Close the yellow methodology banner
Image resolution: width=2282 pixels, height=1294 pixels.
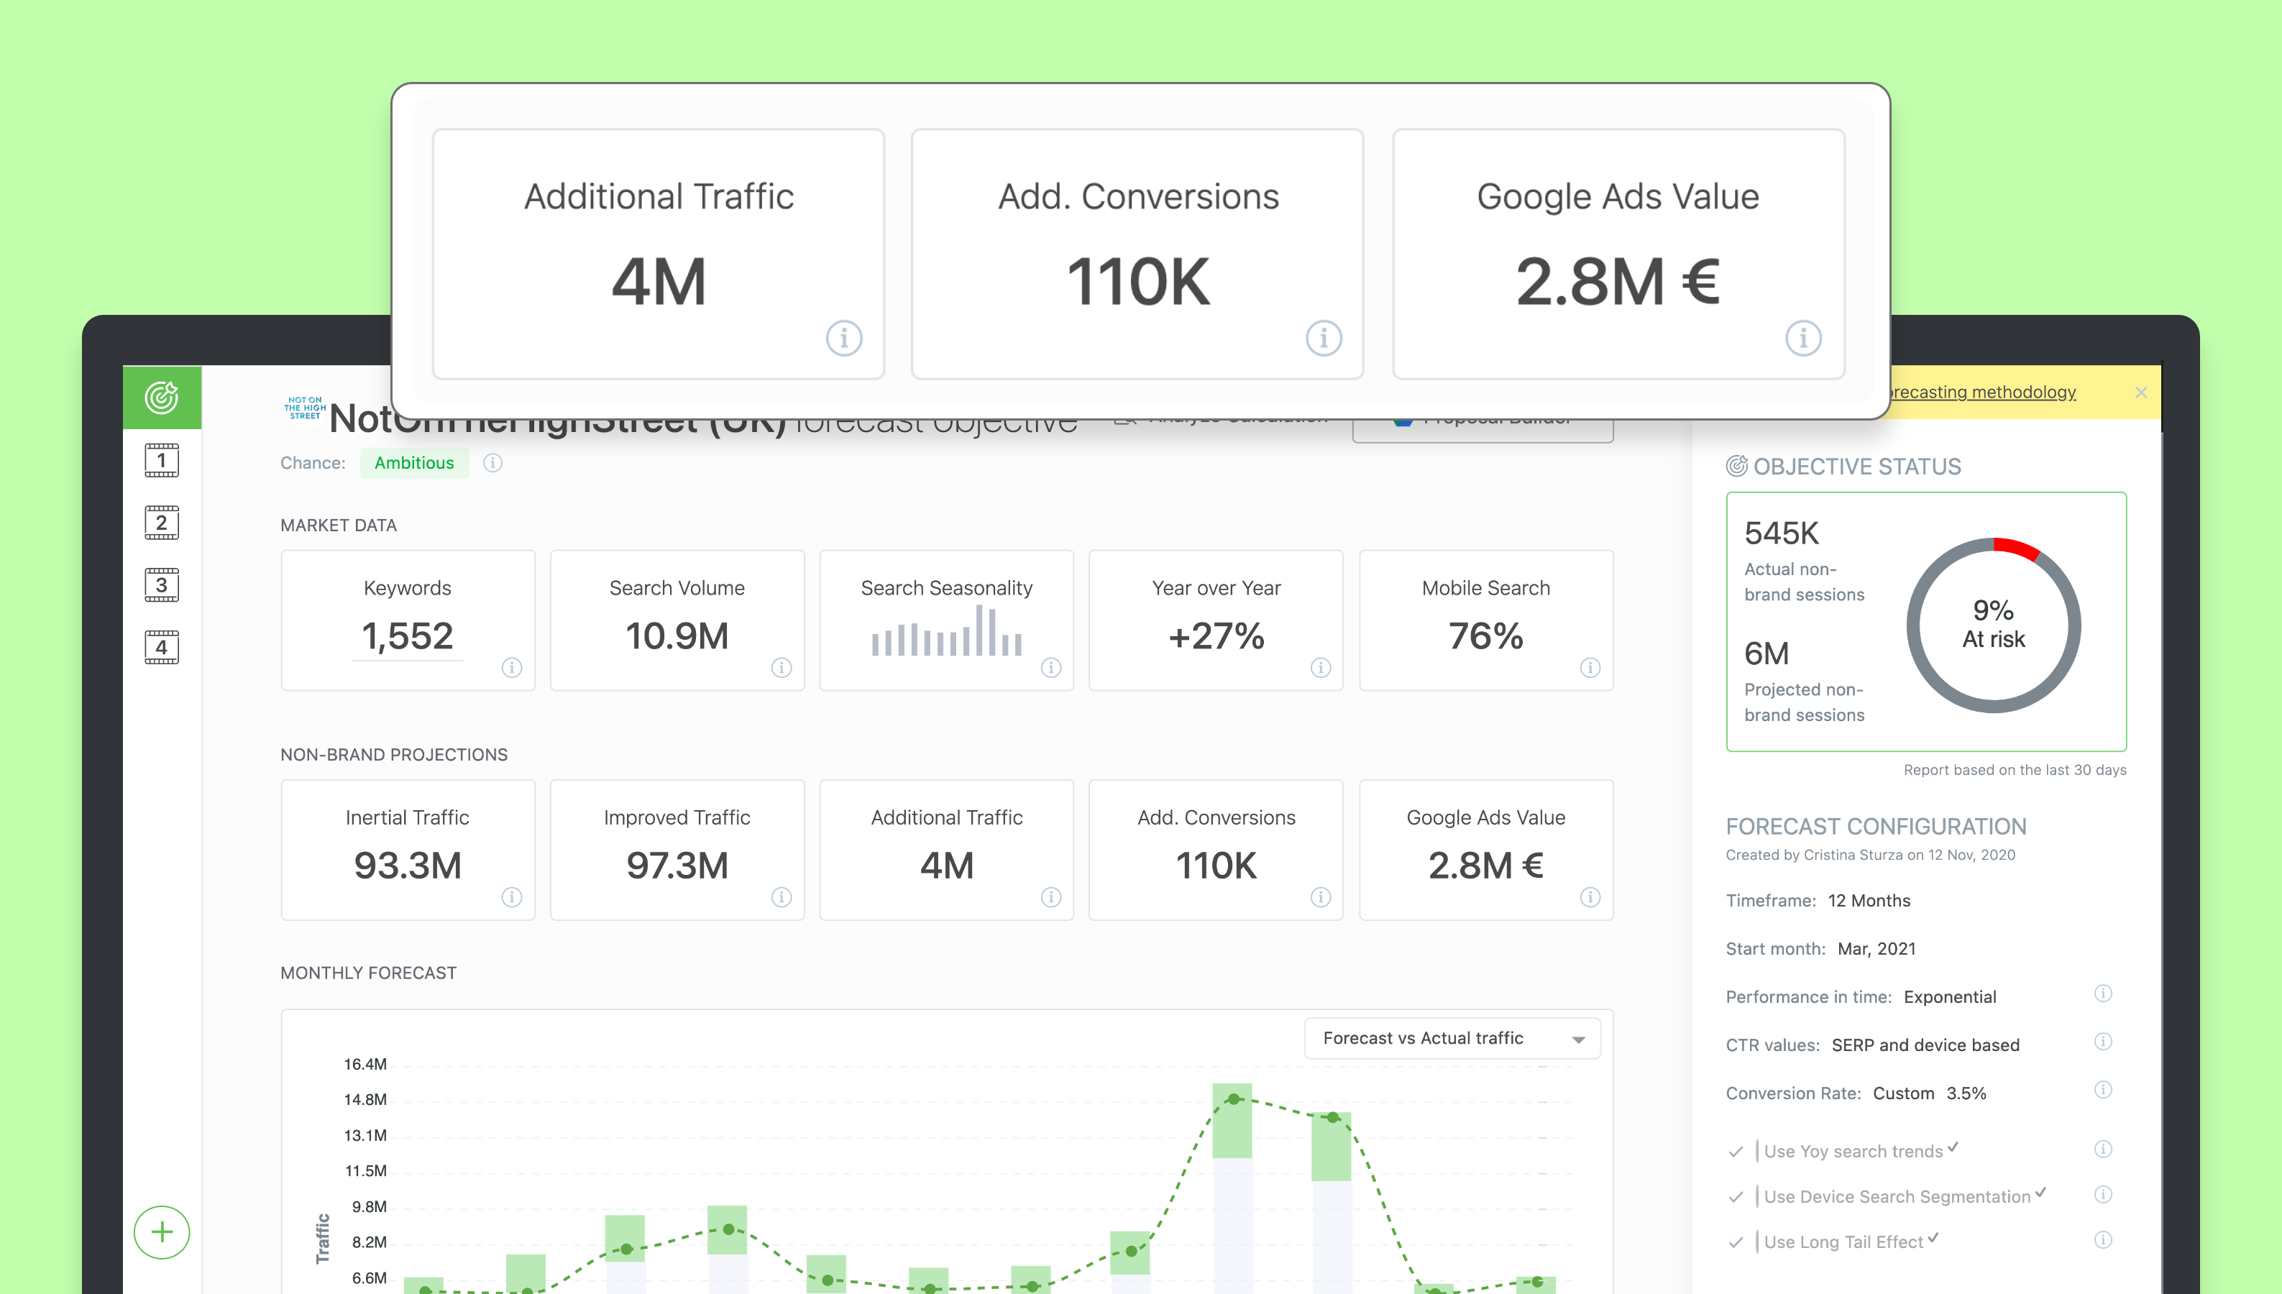(2142, 393)
